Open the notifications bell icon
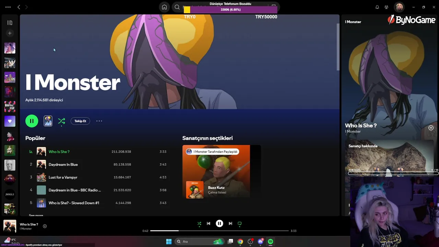 (x=377, y=7)
